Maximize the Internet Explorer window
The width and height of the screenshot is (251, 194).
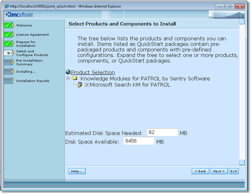click(230, 6)
